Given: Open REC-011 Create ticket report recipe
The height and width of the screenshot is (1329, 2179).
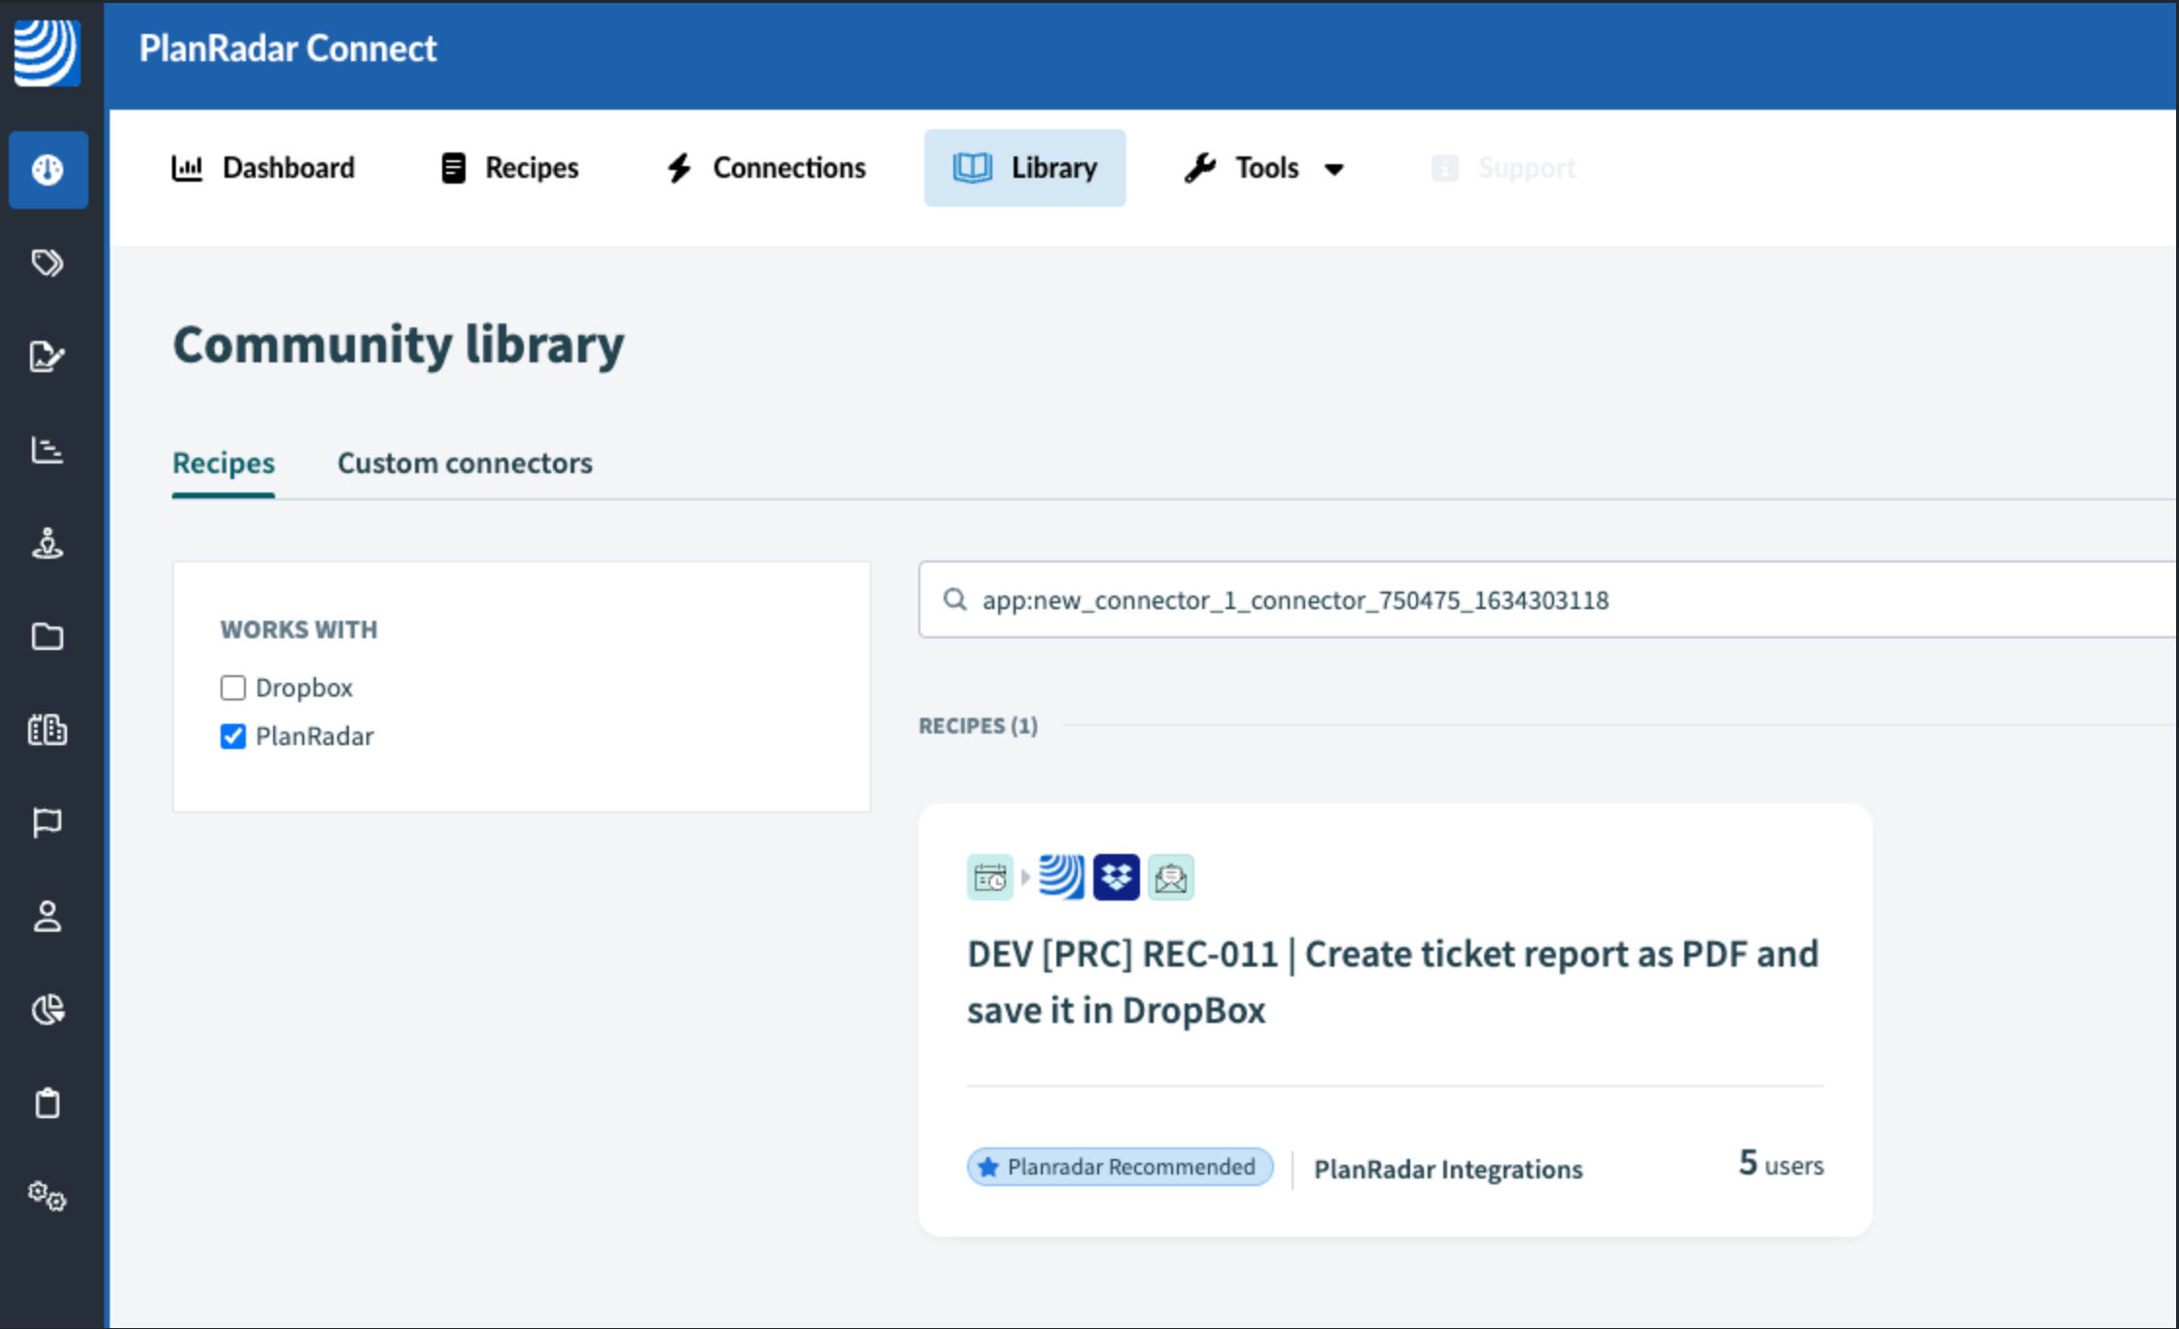Looking at the screenshot, I should click(x=1392, y=981).
